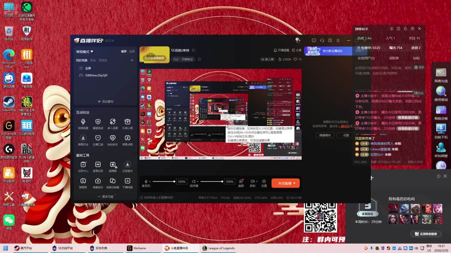Image resolution: width=451 pixels, height=253 pixels.
Task: Switch to the 在线用户(3) tab
Action: pyautogui.click(x=366, y=58)
